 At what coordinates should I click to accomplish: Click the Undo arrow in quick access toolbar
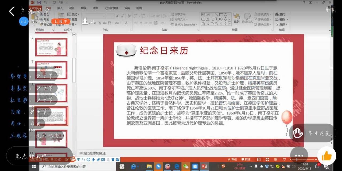tap(46, 2)
